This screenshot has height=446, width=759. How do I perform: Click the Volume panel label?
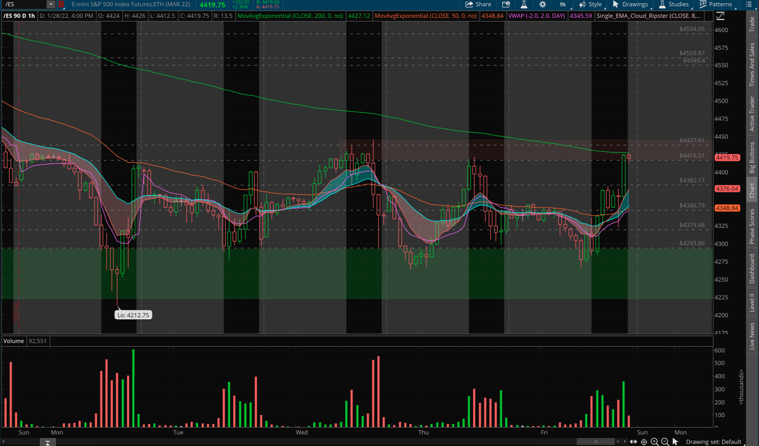(15, 341)
